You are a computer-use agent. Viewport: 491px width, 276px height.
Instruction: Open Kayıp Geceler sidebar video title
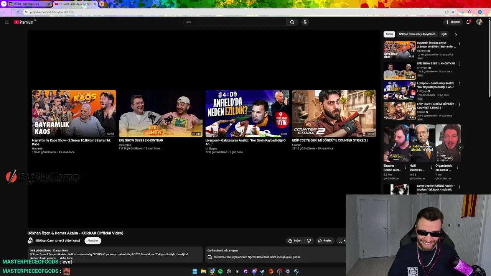[436, 188]
